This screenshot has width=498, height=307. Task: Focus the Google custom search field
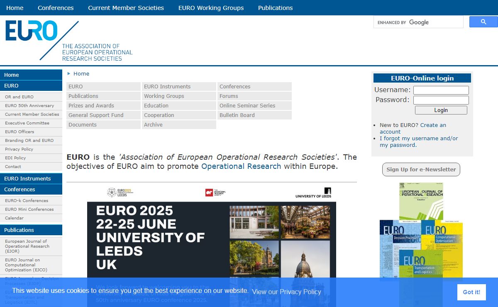418,22
